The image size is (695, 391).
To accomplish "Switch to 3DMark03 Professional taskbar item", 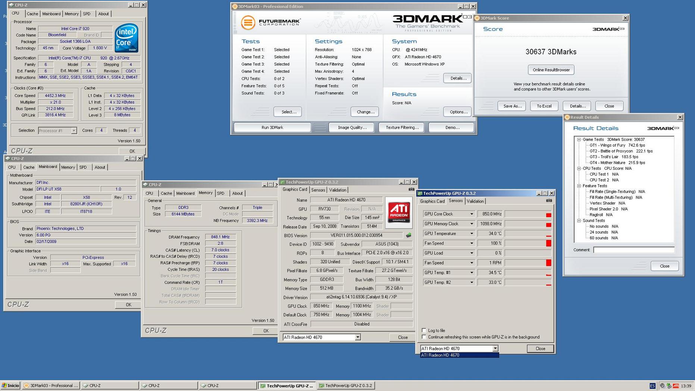I will (51, 386).
